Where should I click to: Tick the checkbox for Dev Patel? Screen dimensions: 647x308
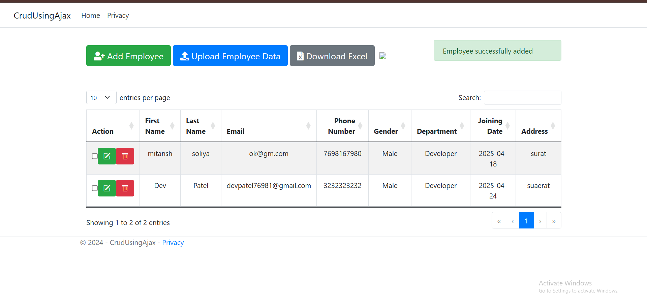pyautogui.click(x=95, y=188)
